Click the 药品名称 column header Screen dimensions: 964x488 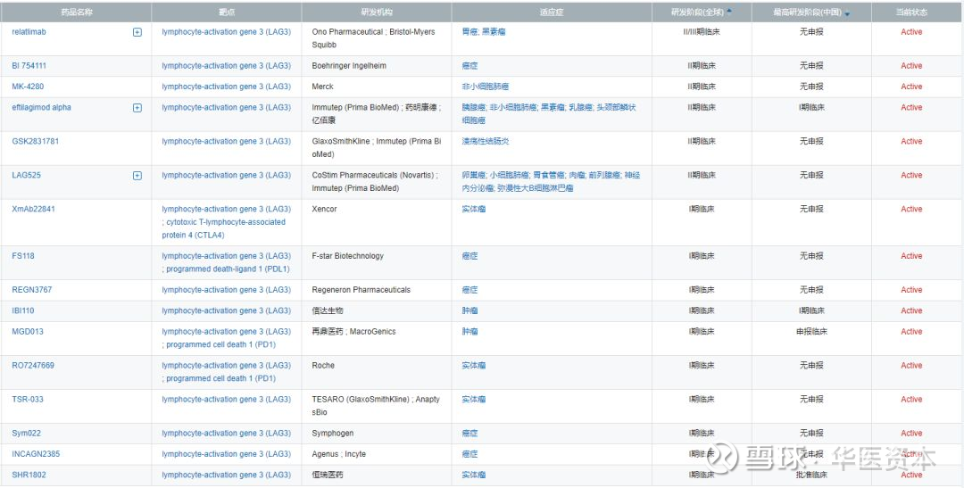(x=76, y=12)
